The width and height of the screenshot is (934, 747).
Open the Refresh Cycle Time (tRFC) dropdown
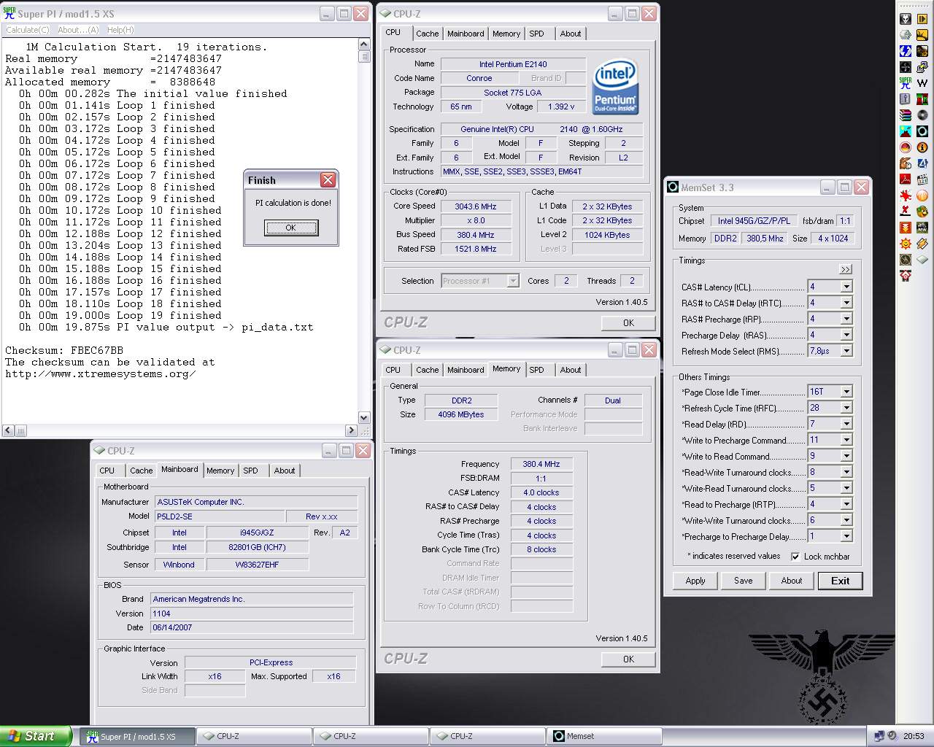[x=846, y=408]
